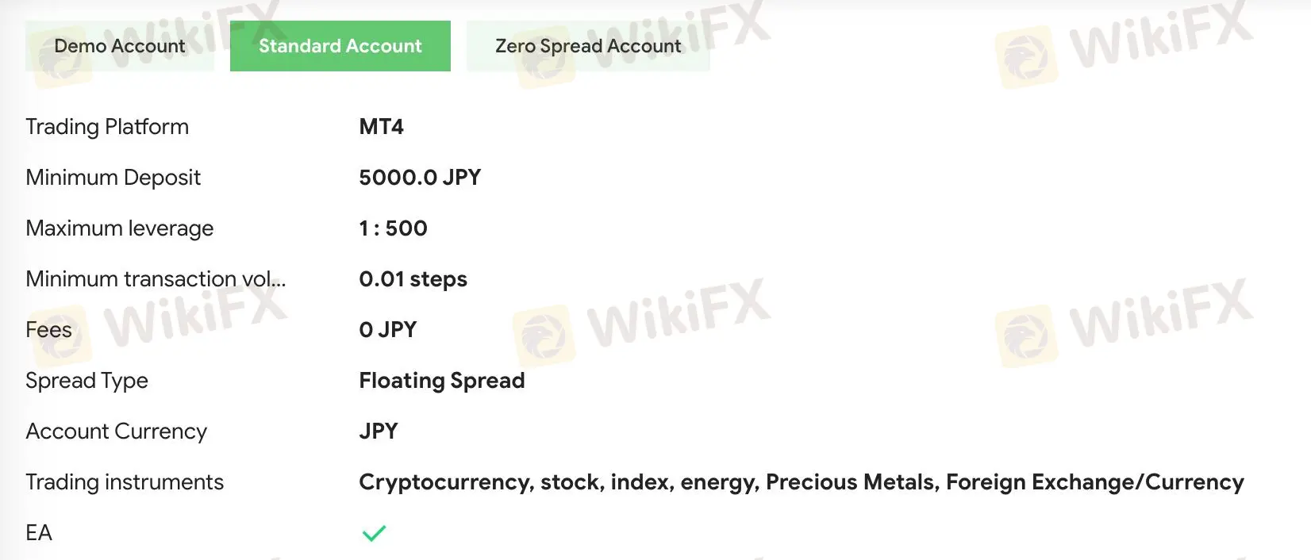The width and height of the screenshot is (1311, 560).
Task: Click the MT4 trading platform value
Action: coord(381,127)
